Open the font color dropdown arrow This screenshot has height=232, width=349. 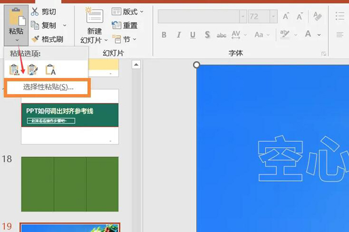pos(319,35)
